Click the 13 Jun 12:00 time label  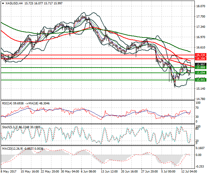(109, 172)
